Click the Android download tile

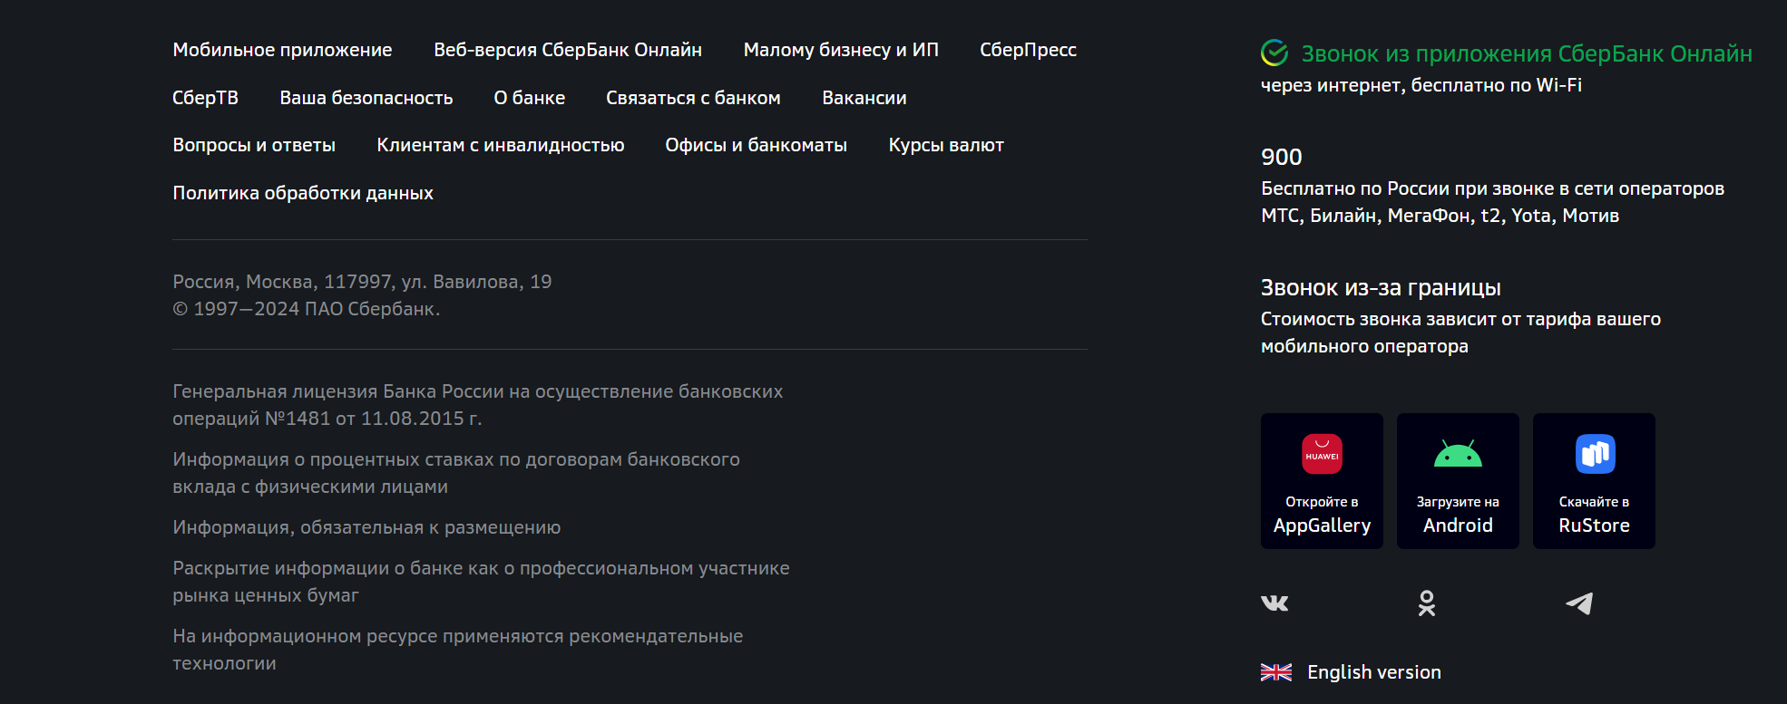(1458, 481)
